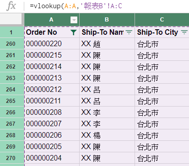Select XX 陳 in row 263
189x166 pixels.
pos(107,78)
